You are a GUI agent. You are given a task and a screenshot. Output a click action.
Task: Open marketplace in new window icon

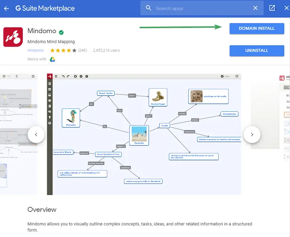[272, 8]
